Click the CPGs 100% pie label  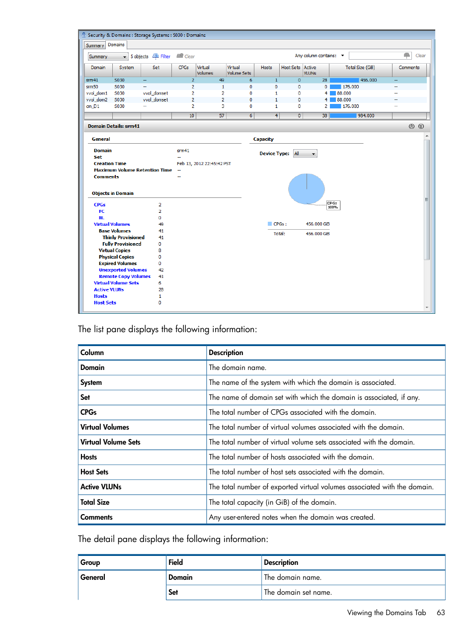pos(333,205)
